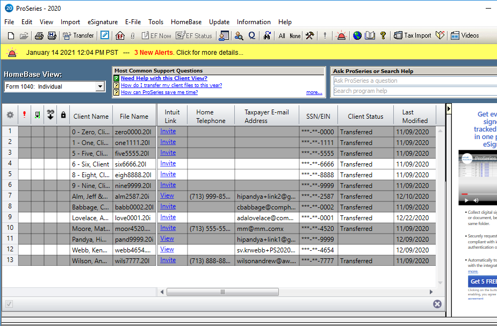Click EF Now in toolbar
The height and width of the screenshot is (326, 497).
[x=156, y=35]
